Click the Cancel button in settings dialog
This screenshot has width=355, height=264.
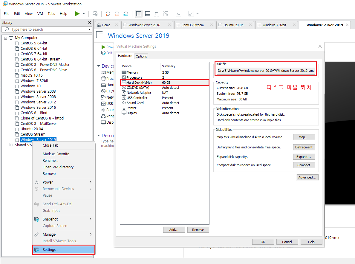coord(287,242)
